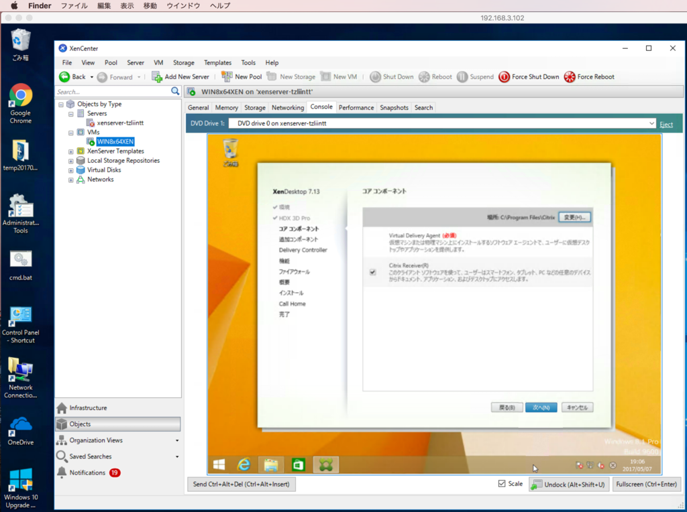
Task: Click the New Storage toolbar icon
Action: (x=272, y=76)
